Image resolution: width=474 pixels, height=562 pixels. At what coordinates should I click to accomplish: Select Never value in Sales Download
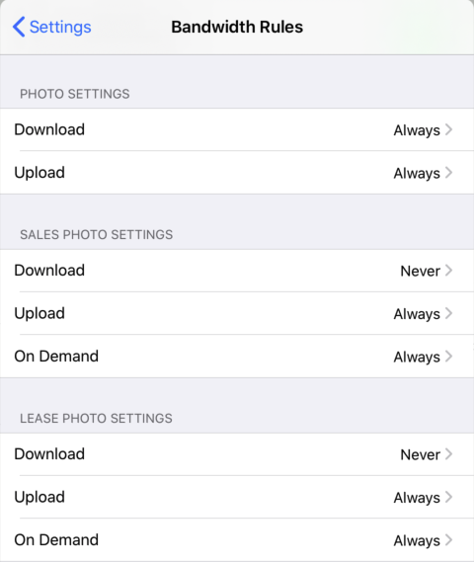(421, 271)
